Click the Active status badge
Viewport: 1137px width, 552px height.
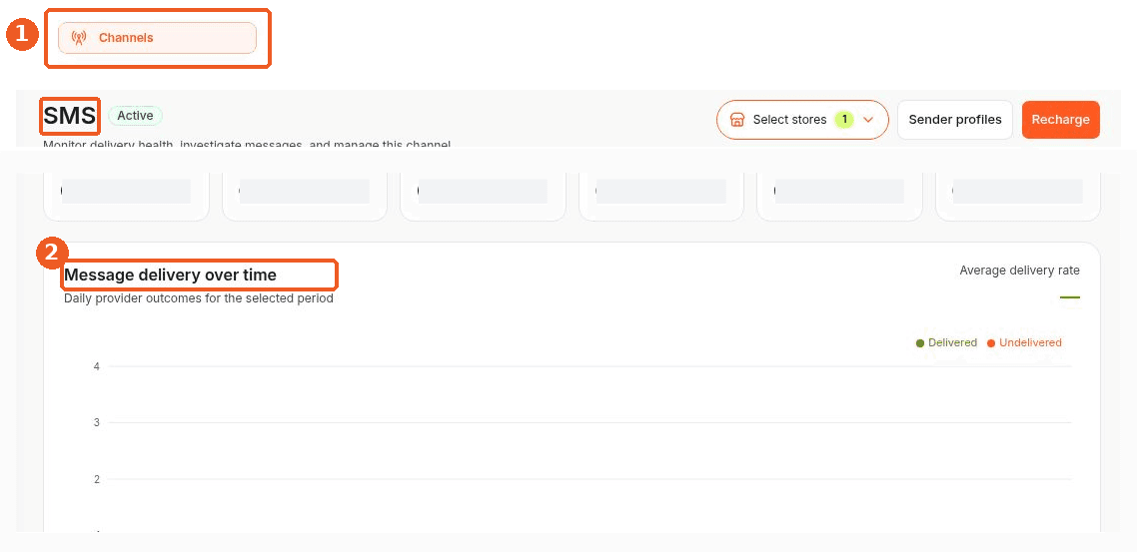136,115
